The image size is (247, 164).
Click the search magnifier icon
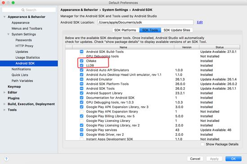pyautogui.click(x=23, y=10)
